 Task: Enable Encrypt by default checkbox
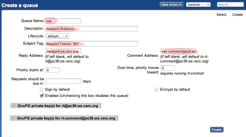157,90
